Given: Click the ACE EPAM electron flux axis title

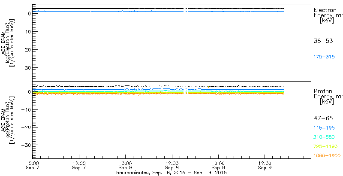Looking at the screenshot, I should click(x=8, y=42).
